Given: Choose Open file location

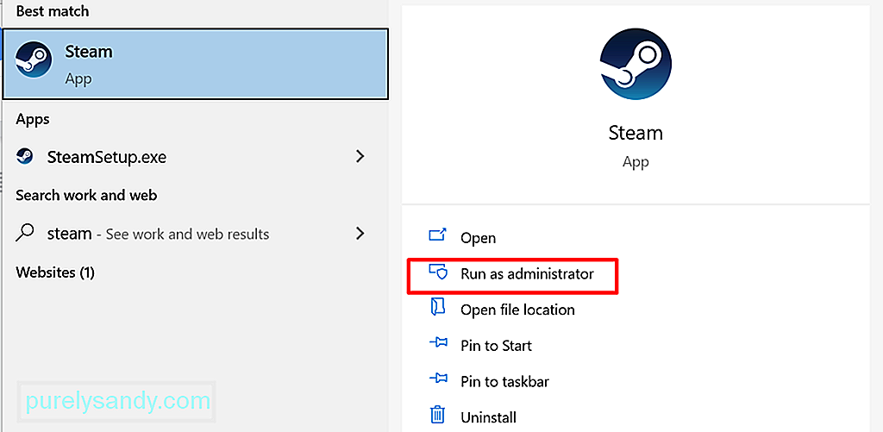Looking at the screenshot, I should click(x=517, y=310).
